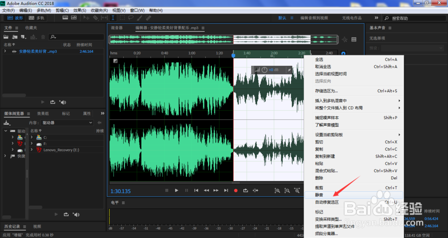Click the New File icon
This screenshot has height=238, width=448.
(23, 37)
